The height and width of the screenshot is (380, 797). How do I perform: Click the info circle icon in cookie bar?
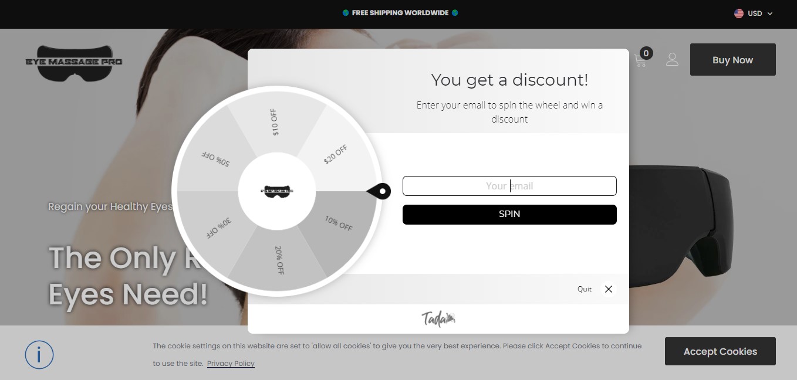(39, 354)
